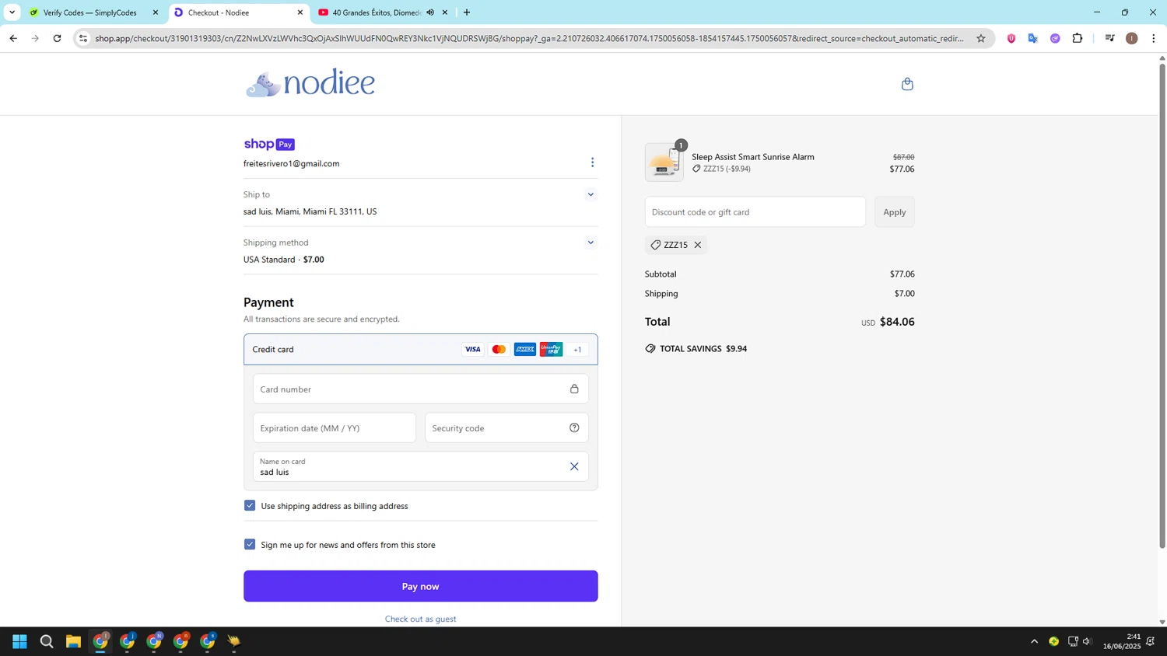The height and width of the screenshot is (656, 1167).
Task: Click the Check out as guest link
Action: click(x=421, y=619)
